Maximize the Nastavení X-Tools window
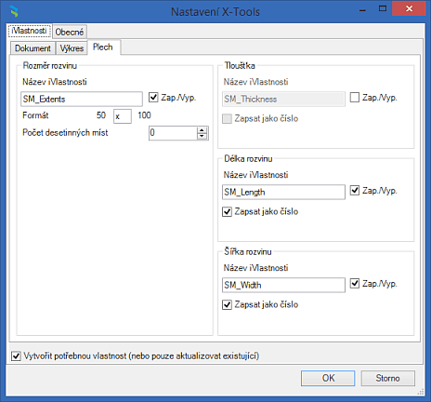 [383, 8]
